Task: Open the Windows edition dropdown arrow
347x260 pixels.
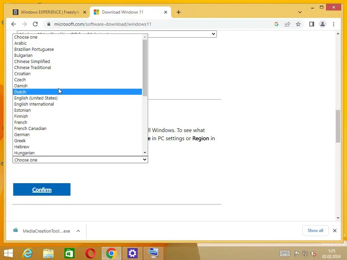Action: coord(213,34)
